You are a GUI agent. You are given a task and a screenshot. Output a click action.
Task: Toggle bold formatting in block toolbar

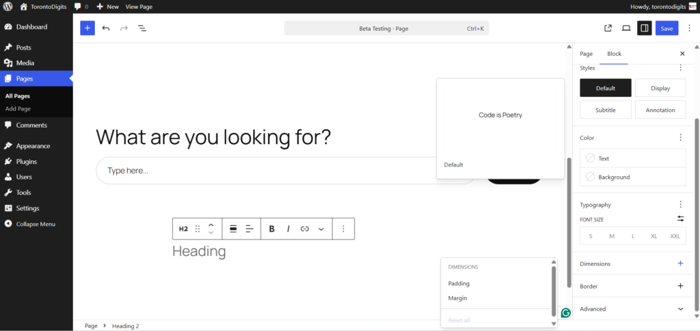(271, 229)
